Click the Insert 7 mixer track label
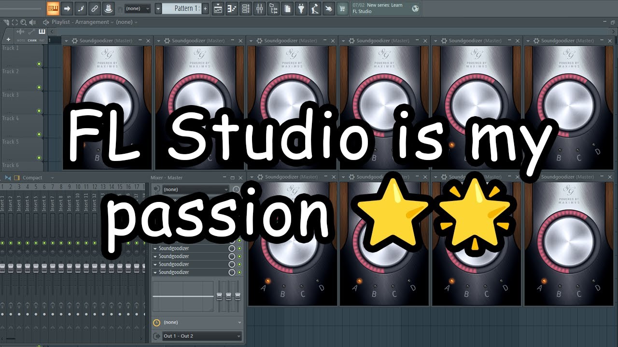Viewport: 618px width, 347px height. (53, 205)
